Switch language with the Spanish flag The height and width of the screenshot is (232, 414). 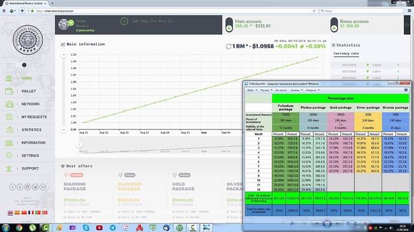coord(17,213)
